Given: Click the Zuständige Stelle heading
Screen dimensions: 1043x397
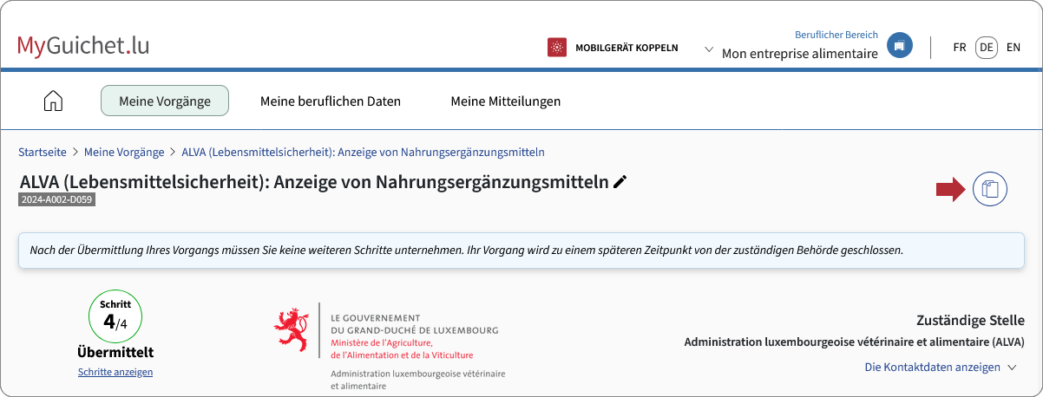Looking at the screenshot, I should point(970,320).
